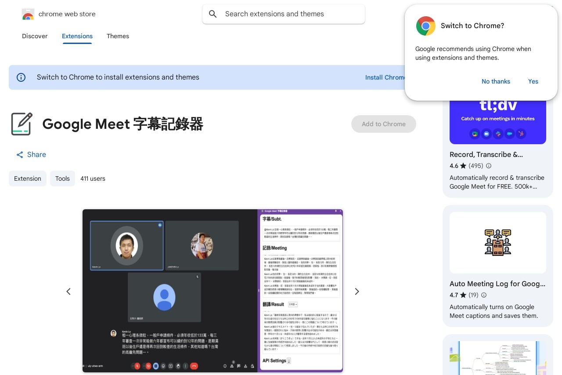Expand API Settings arrow in screenshot
The image size is (562, 375).
[289, 361]
